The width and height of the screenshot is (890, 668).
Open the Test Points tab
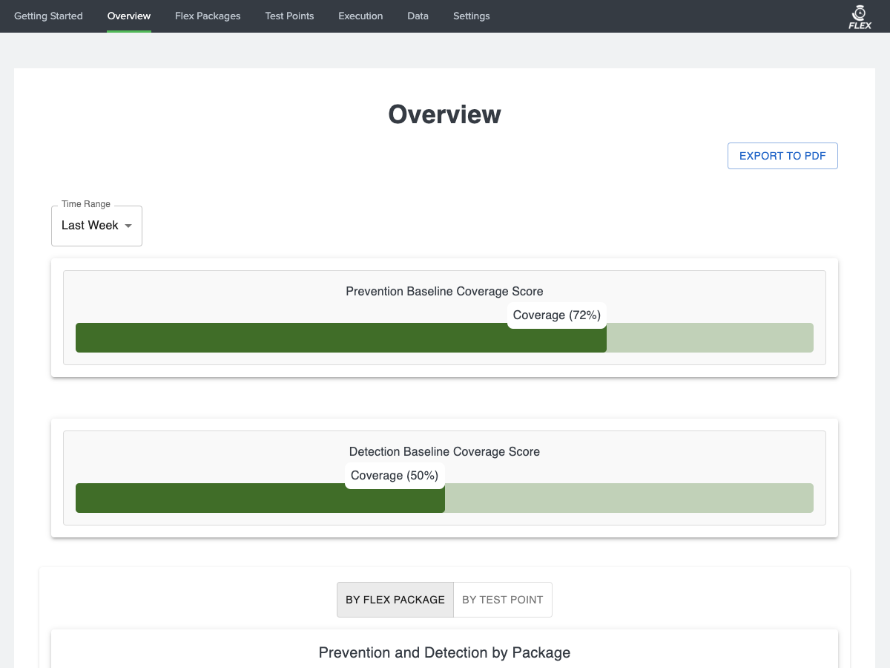(289, 16)
